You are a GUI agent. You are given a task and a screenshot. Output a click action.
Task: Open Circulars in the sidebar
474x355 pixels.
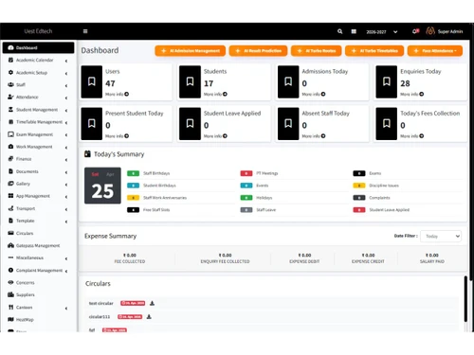25,233
